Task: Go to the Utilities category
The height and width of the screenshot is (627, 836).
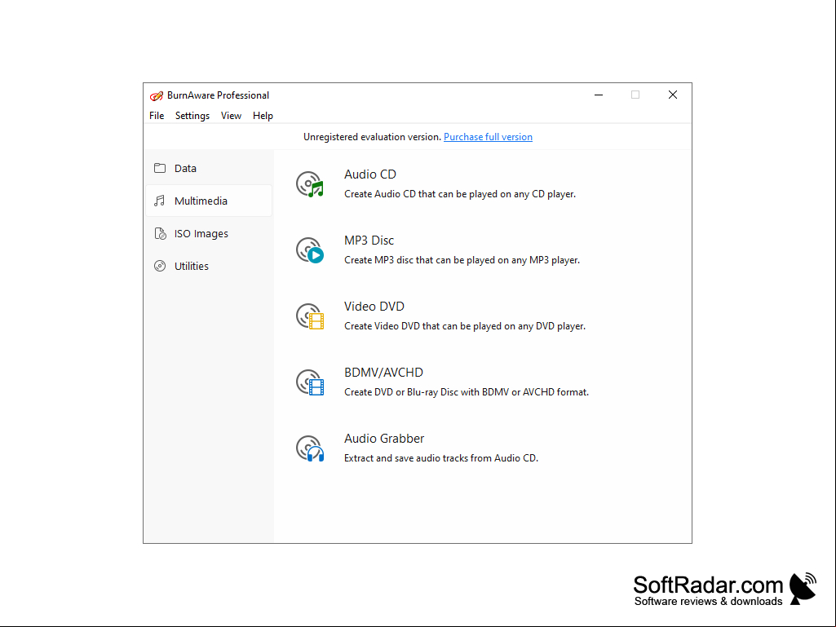Action: tap(209, 266)
